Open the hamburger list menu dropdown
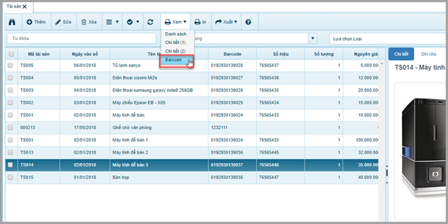Viewport: 448px width, 224px height. 113,22
